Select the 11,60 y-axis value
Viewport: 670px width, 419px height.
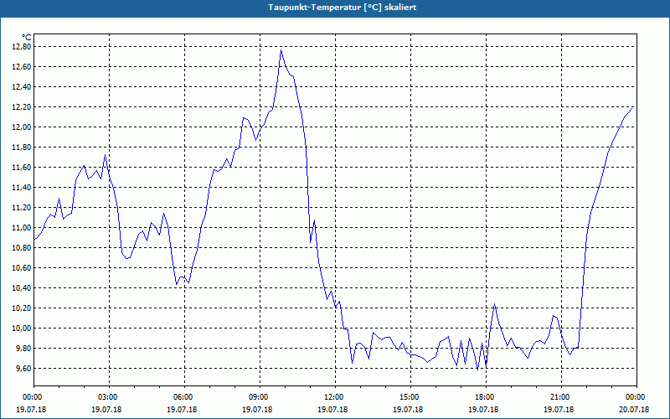coord(22,167)
